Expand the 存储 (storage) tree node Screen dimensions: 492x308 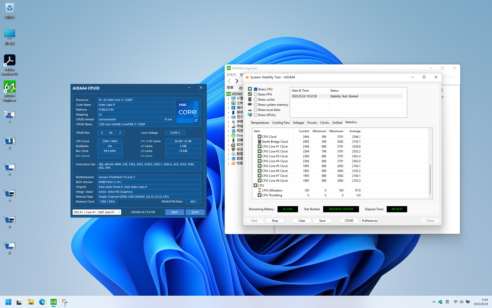pyautogui.click(x=228, y=126)
